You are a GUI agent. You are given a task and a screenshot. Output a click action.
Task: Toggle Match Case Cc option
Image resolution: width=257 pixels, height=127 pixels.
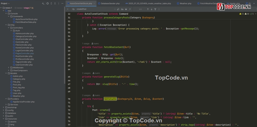[122, 9]
